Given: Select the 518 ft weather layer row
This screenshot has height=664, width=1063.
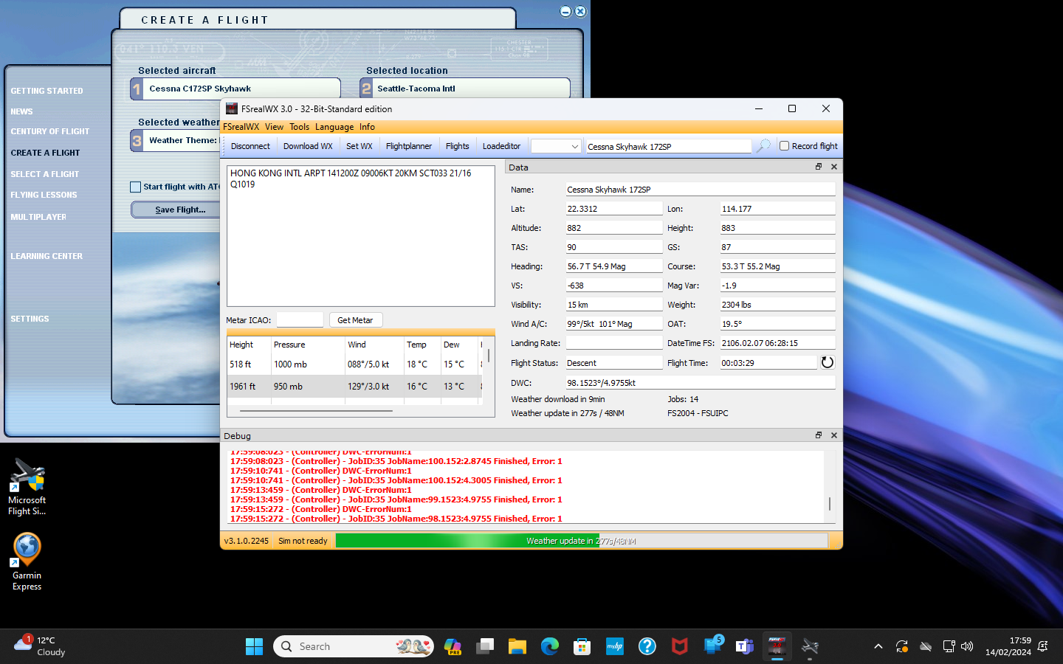Looking at the screenshot, I should click(354, 364).
